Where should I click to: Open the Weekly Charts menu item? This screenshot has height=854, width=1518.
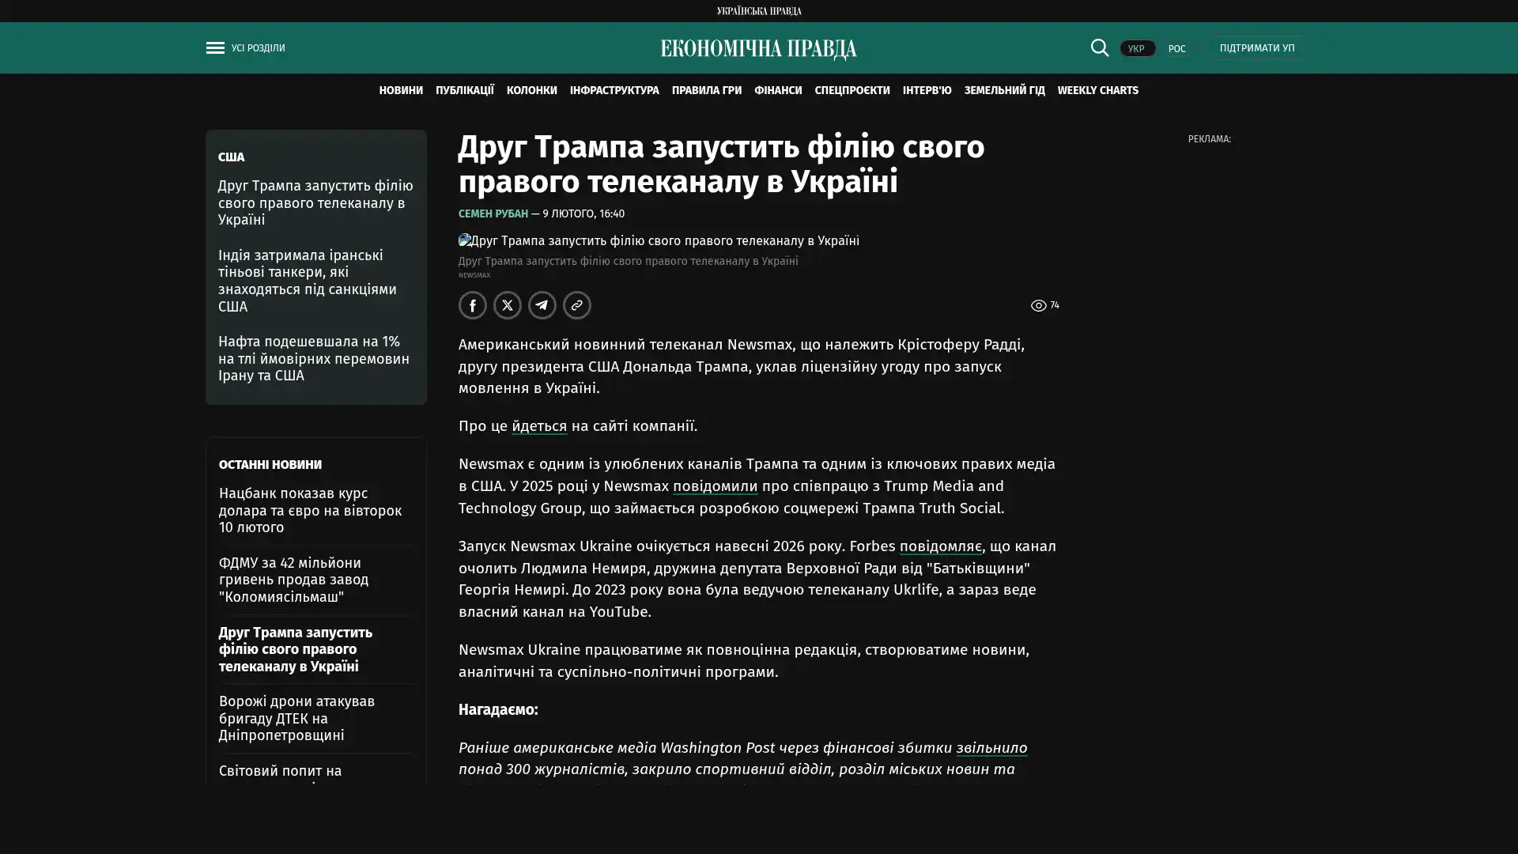[x=1097, y=90]
